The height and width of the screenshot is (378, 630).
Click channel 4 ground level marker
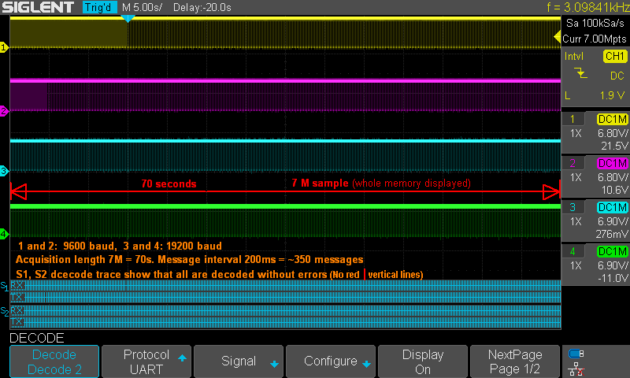coord(4,234)
